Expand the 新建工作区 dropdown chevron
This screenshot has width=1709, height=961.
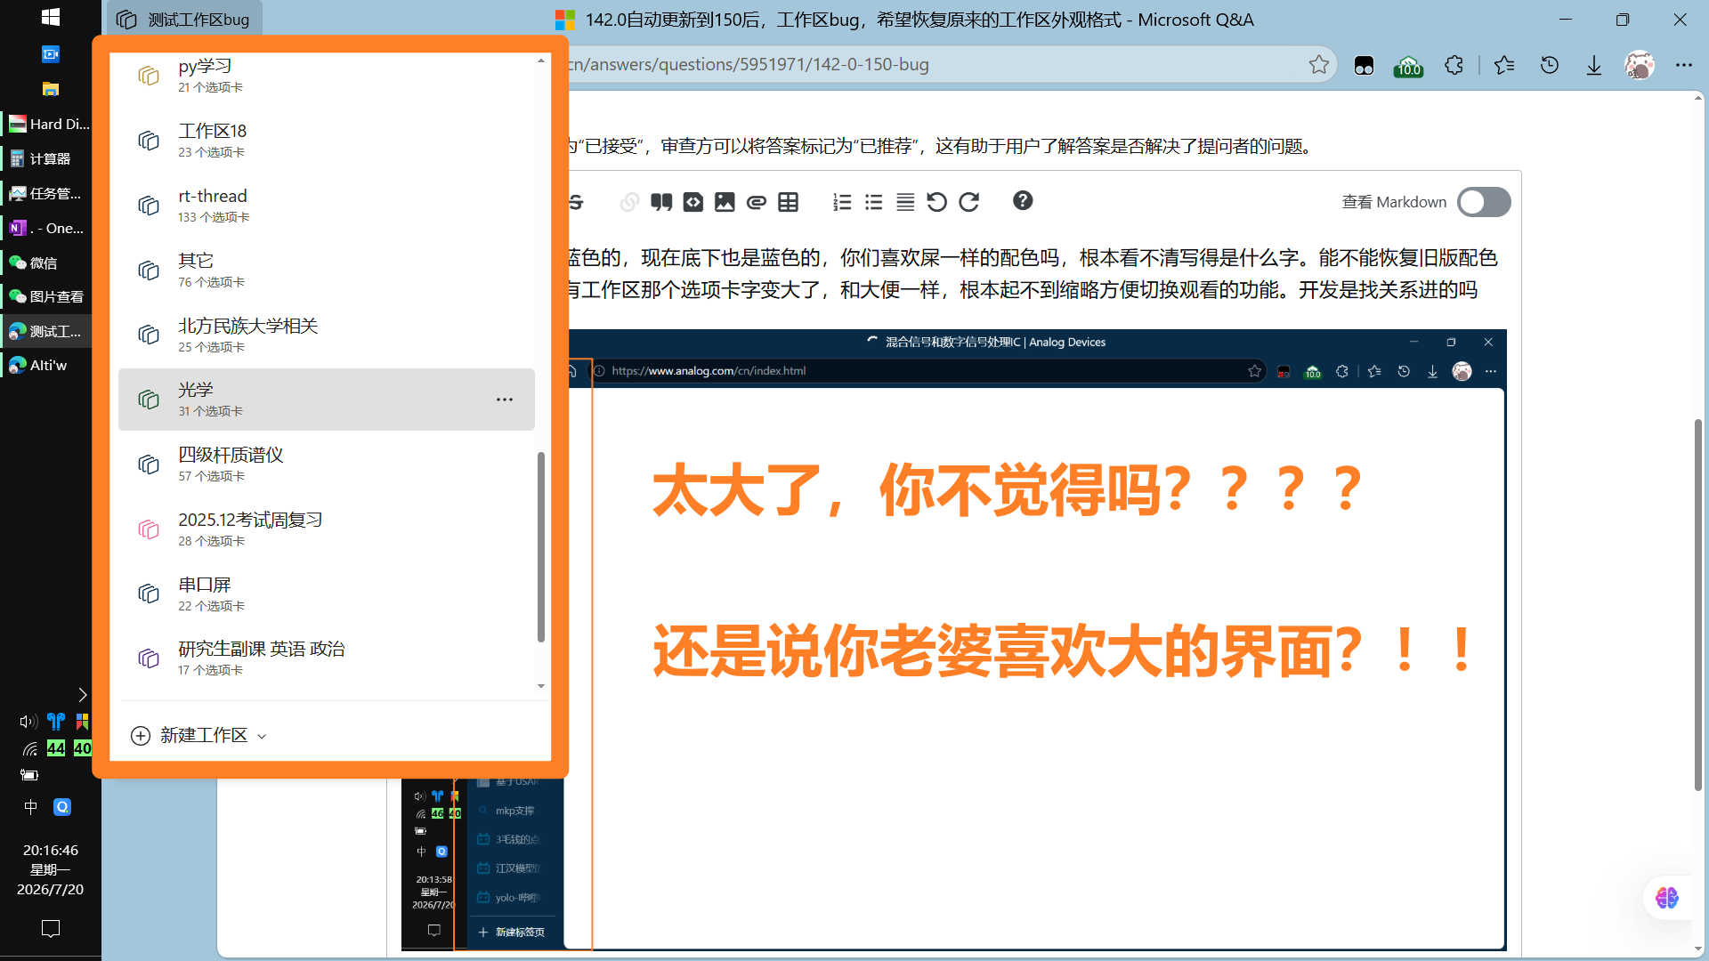tap(262, 736)
